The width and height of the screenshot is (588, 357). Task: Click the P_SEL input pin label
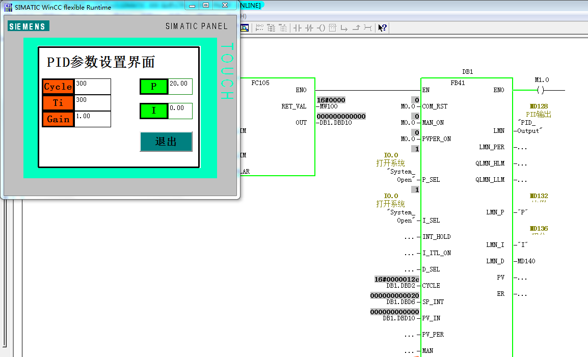431,180
